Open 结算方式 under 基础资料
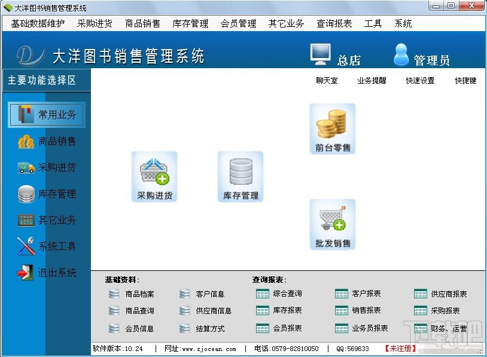Screen dimensions: 487x357 click(202, 328)
